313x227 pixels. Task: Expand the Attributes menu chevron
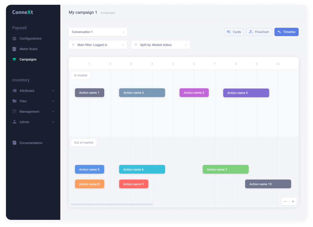tap(53, 91)
